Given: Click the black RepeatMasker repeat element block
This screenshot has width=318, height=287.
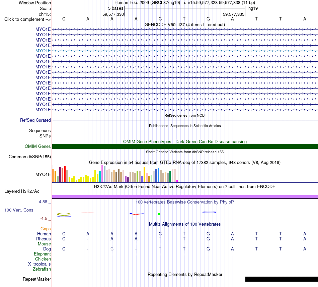Looking at the screenshot, I should click(x=282, y=279).
